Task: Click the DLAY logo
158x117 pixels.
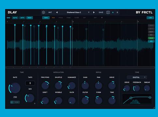Action: click(x=12, y=12)
